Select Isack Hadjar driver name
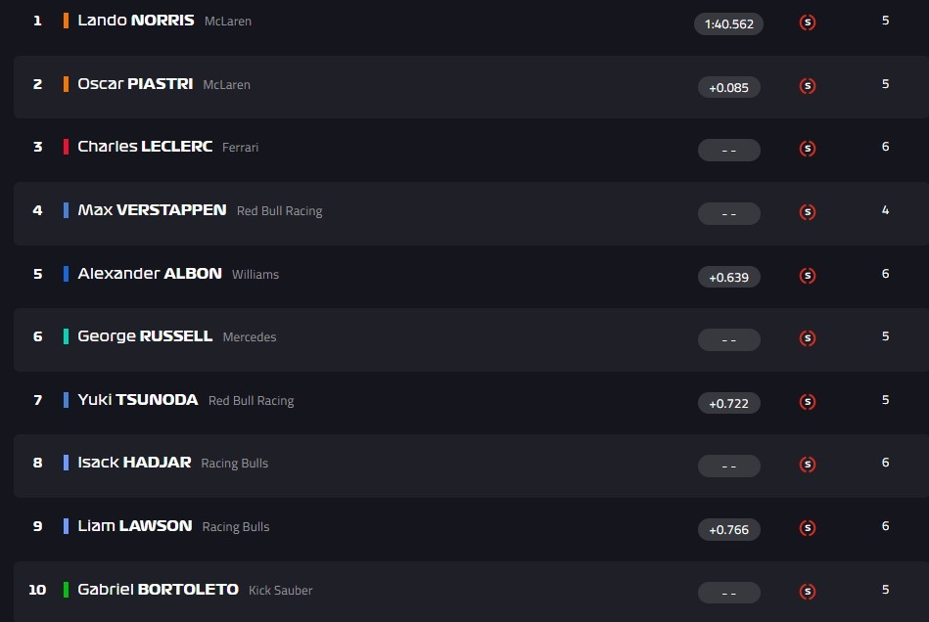The height and width of the screenshot is (622, 929). (x=134, y=463)
